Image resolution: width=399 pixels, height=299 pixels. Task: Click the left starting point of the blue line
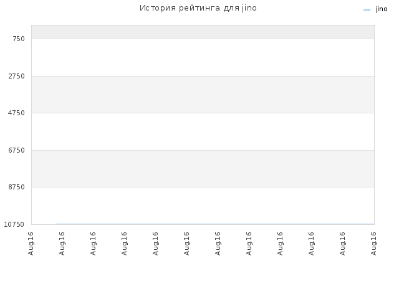[x=57, y=224]
